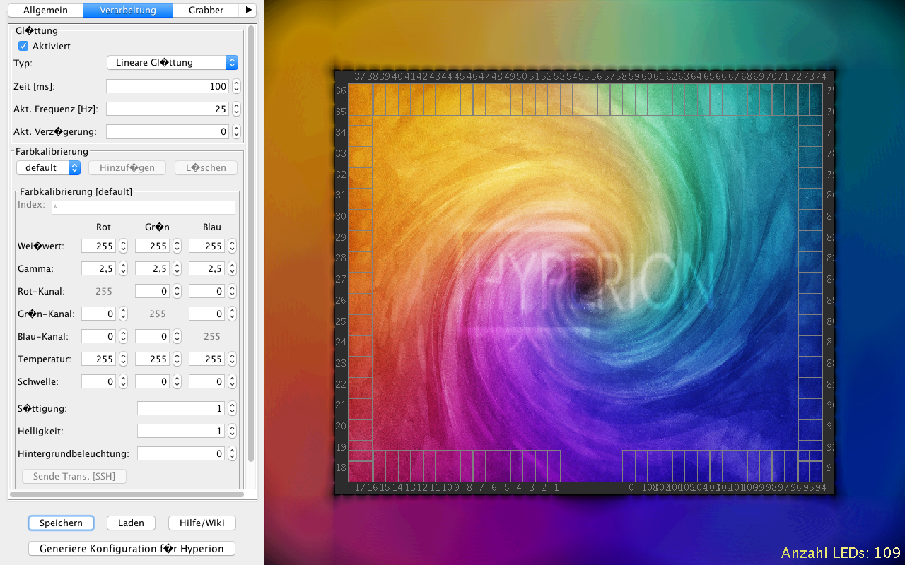Switch to the Grabber tab
The height and width of the screenshot is (565, 905).
[x=206, y=10]
